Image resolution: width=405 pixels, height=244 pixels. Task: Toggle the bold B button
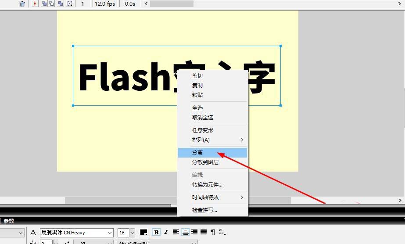pos(156,233)
